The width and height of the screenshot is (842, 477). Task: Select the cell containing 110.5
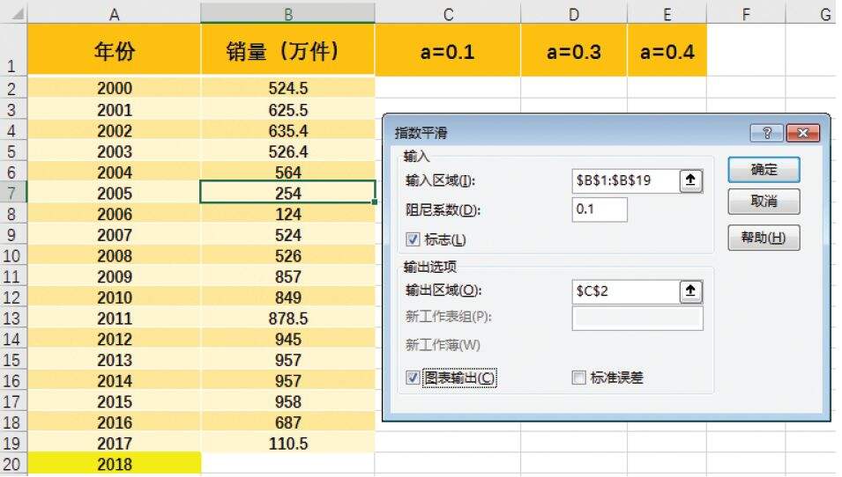(287, 444)
